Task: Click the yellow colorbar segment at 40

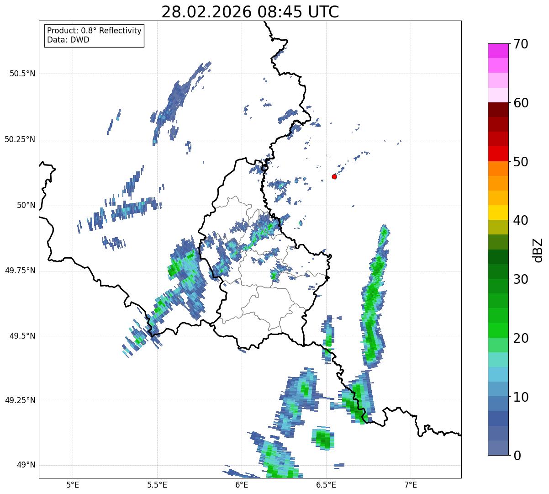Action: [498, 213]
